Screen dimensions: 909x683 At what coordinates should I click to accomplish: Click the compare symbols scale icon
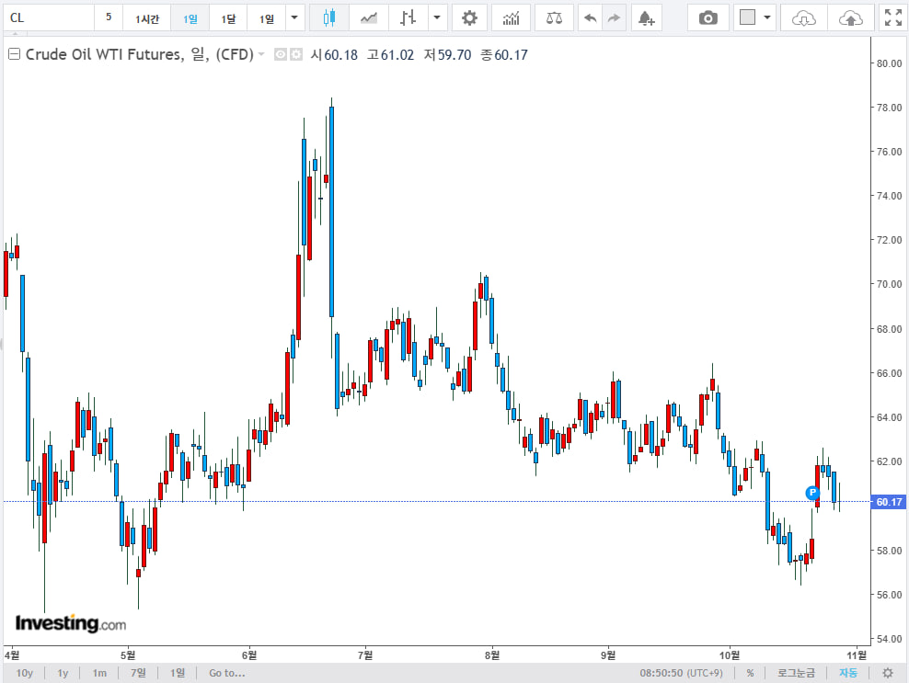point(554,17)
